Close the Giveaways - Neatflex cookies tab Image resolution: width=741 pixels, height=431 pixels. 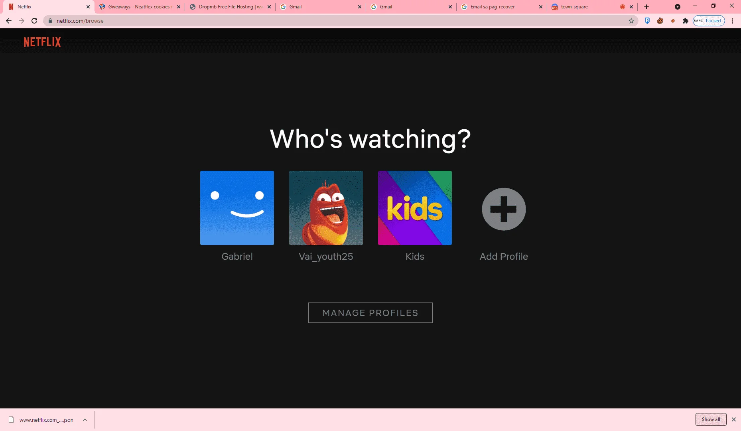179,7
